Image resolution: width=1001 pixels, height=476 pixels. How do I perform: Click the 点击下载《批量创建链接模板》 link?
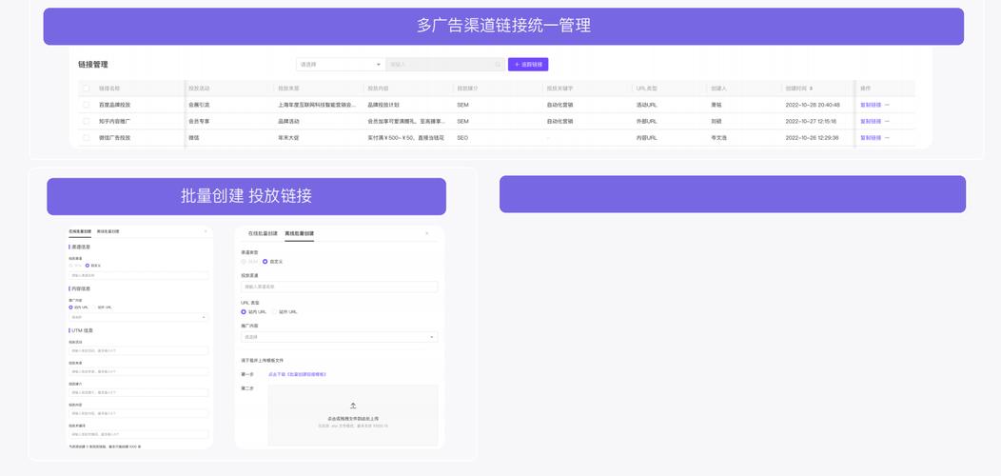297,375
